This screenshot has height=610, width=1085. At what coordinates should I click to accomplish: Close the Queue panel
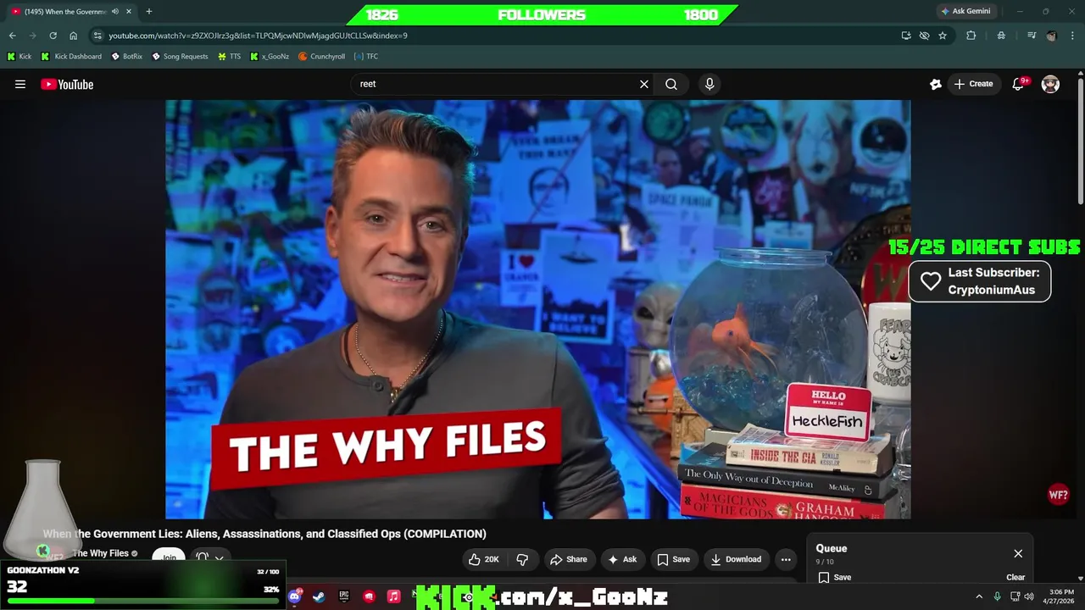(1018, 553)
